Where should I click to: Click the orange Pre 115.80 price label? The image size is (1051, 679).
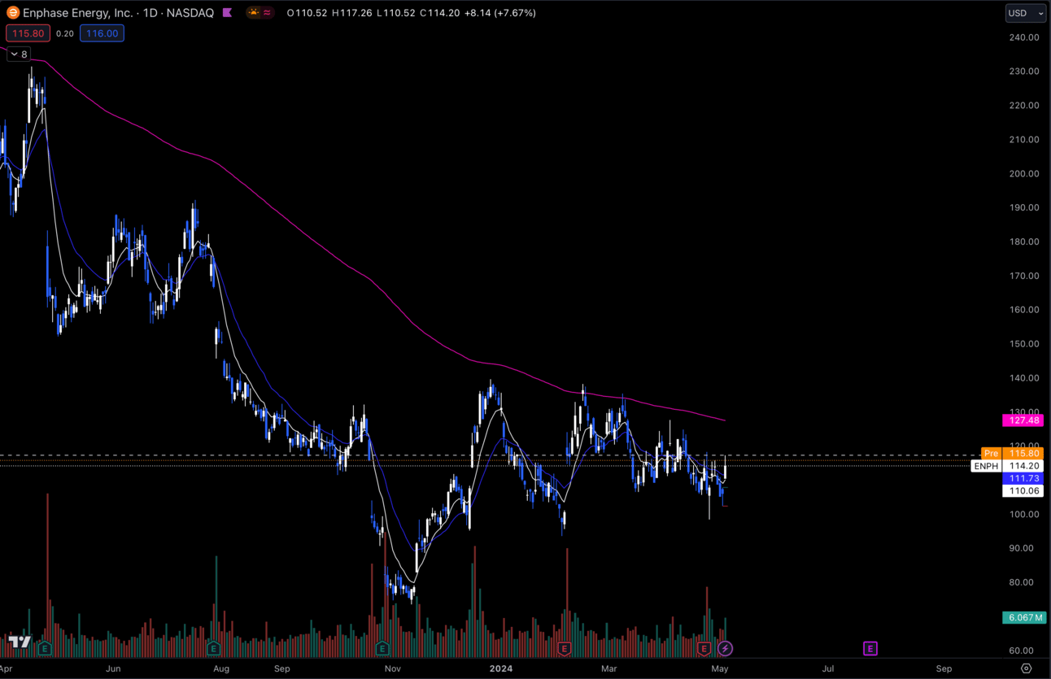click(1012, 453)
